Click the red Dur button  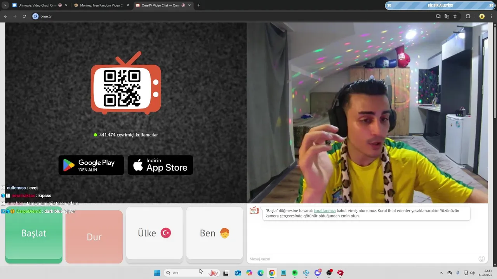click(x=94, y=237)
